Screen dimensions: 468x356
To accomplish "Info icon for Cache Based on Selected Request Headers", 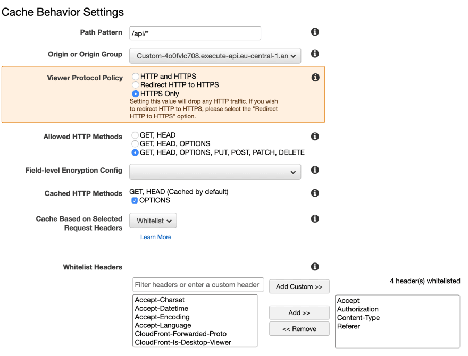I will point(315,218).
